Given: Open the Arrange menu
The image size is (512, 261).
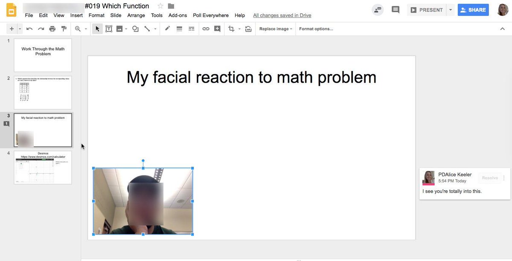Looking at the screenshot, I should point(136,15).
